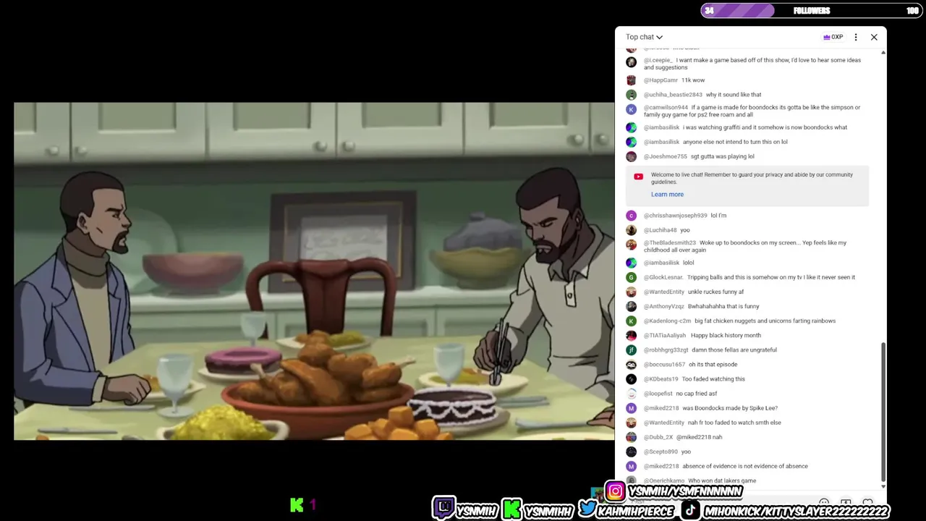Open avatar beside 'sgt gutta was playing lol'
This screenshot has height=521, width=926.
click(x=631, y=156)
